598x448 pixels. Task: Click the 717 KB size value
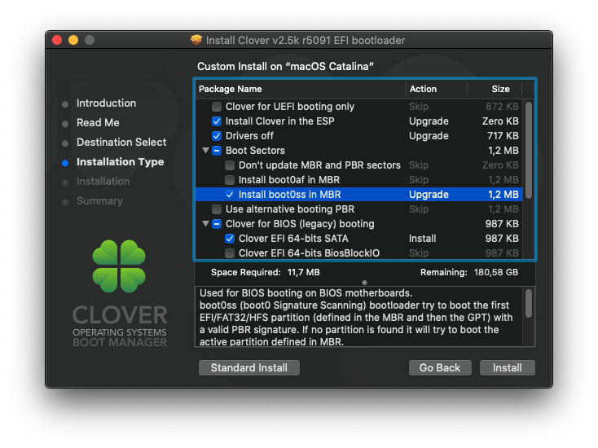point(503,136)
